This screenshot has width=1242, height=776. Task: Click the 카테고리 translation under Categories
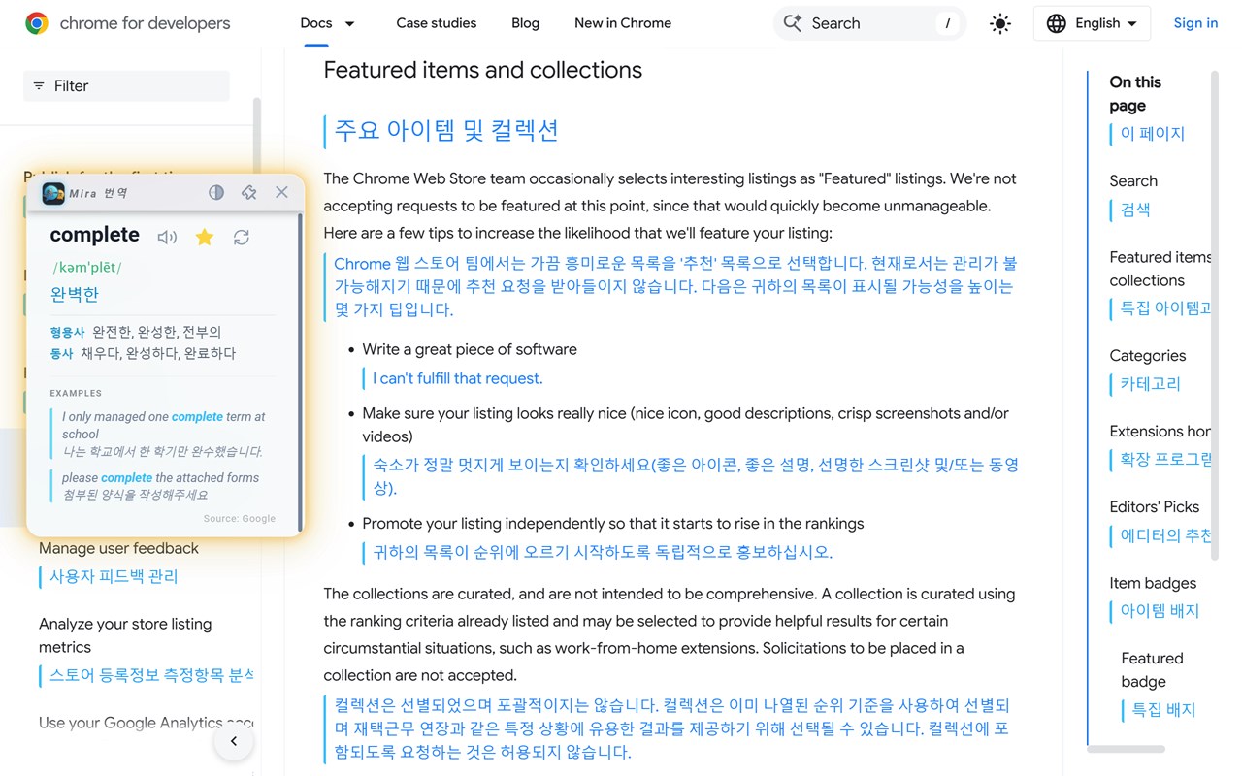point(1151,383)
